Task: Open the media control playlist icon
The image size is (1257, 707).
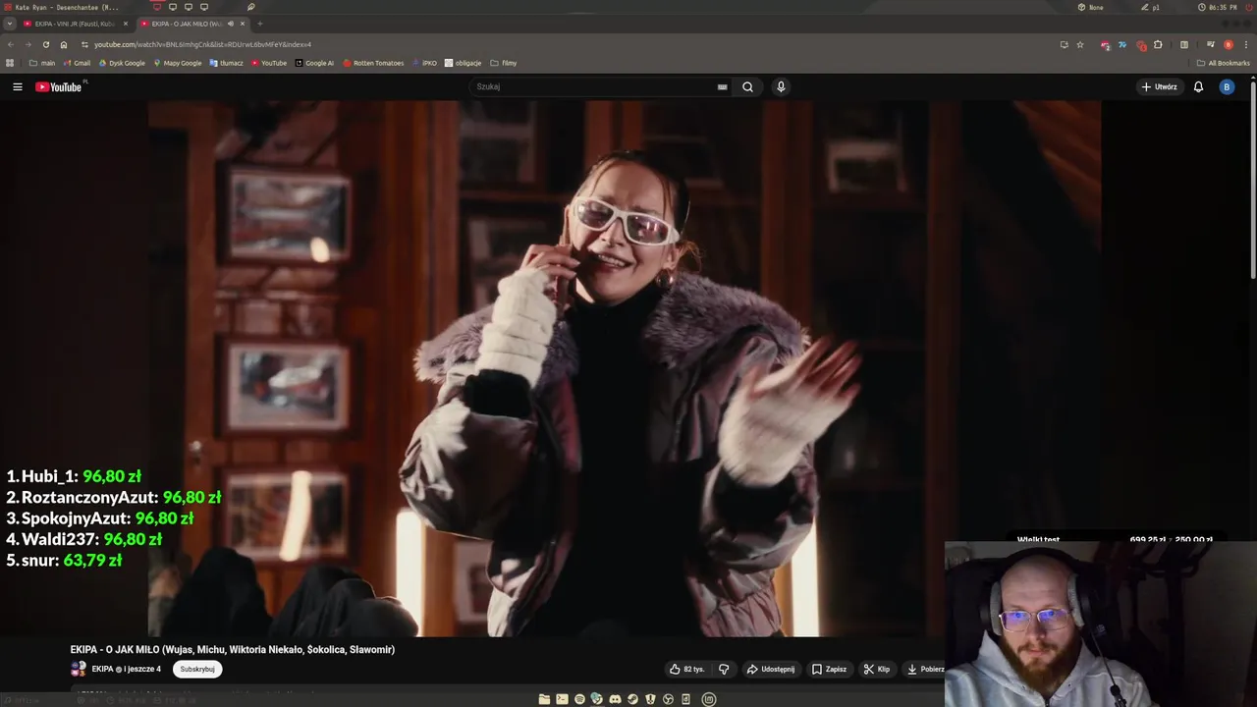Action: click(1211, 44)
